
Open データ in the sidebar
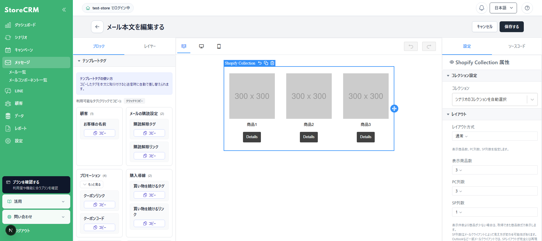36,116
